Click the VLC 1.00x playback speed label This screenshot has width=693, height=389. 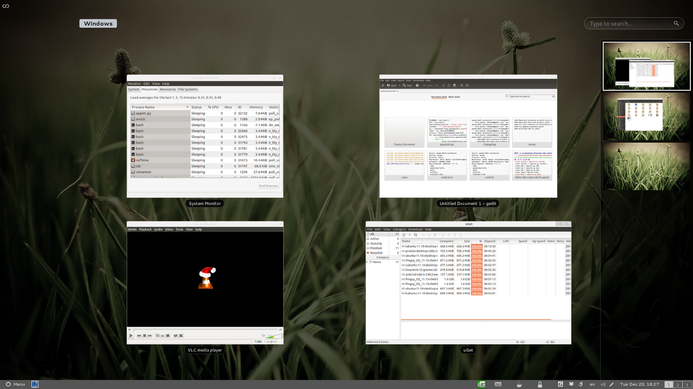click(x=258, y=341)
